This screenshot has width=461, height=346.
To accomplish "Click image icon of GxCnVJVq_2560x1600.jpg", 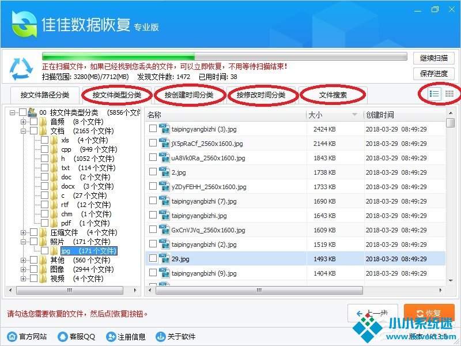I will (x=164, y=230).
